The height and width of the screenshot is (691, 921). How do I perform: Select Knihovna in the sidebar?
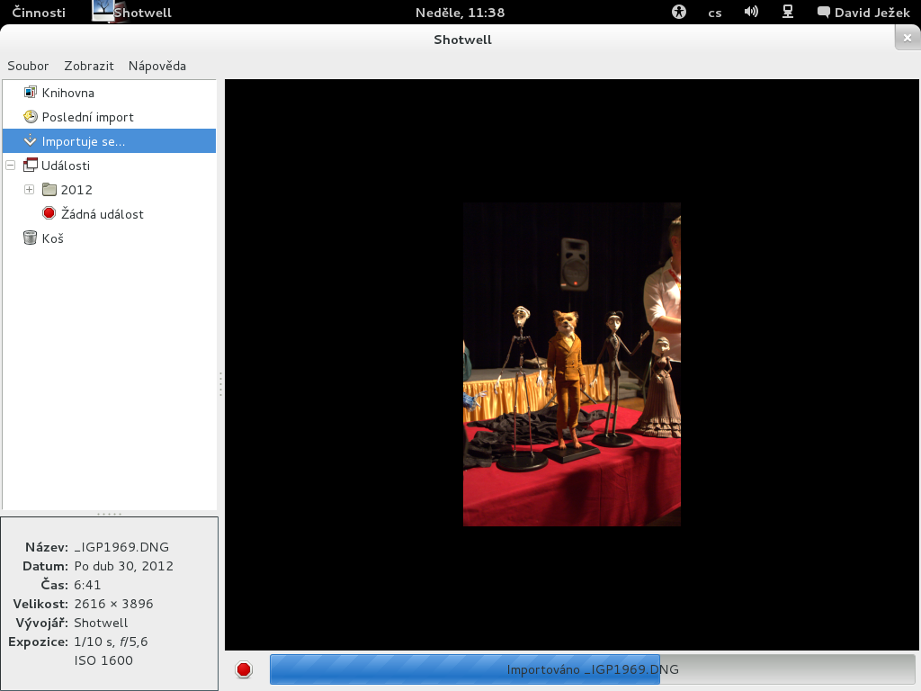tap(109, 93)
